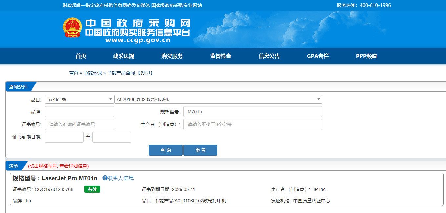Click the info icon beside 联系人信息
This screenshot has width=446, height=213.
(105, 178)
